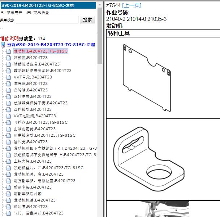Viewport: 220px width, 217px height.
Task: Click page icon beside 上扭力杆,B4204T23
Action: (x=9, y=161)
